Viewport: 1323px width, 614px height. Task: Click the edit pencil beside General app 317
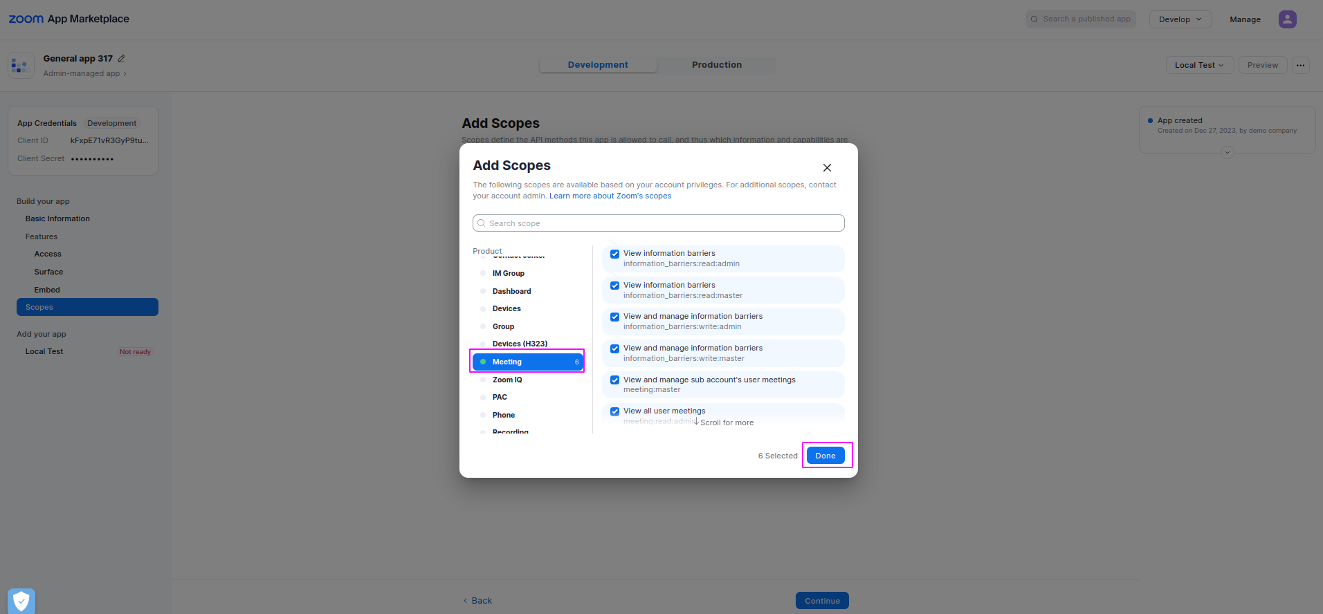[x=122, y=59]
